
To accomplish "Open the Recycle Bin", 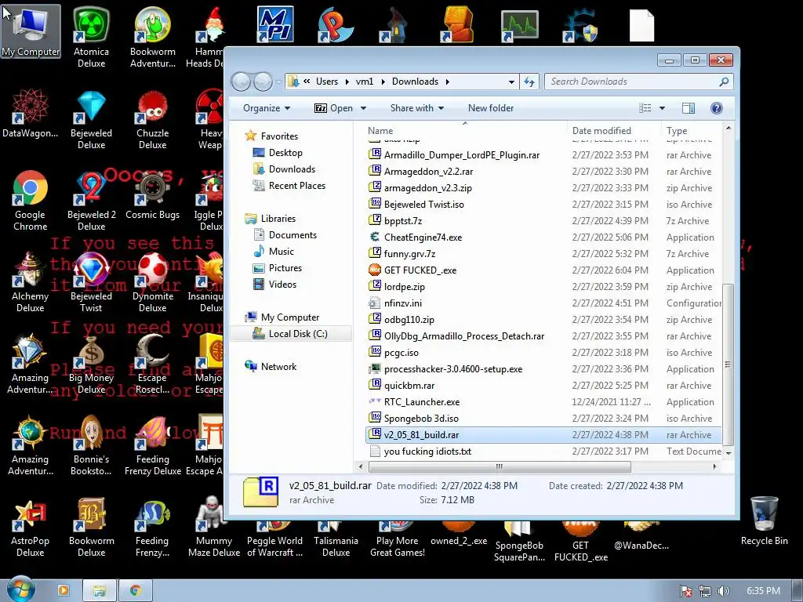I will coord(764,521).
